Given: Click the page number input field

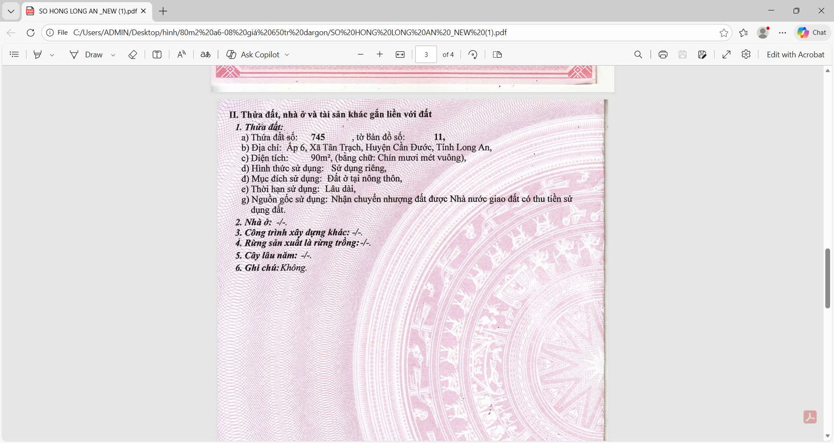Looking at the screenshot, I should tap(426, 54).
